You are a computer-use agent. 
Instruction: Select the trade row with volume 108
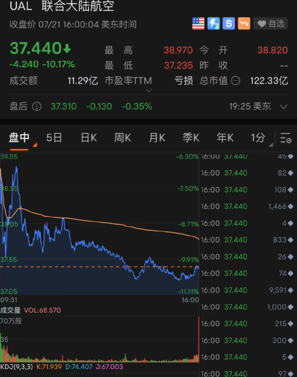point(247,190)
